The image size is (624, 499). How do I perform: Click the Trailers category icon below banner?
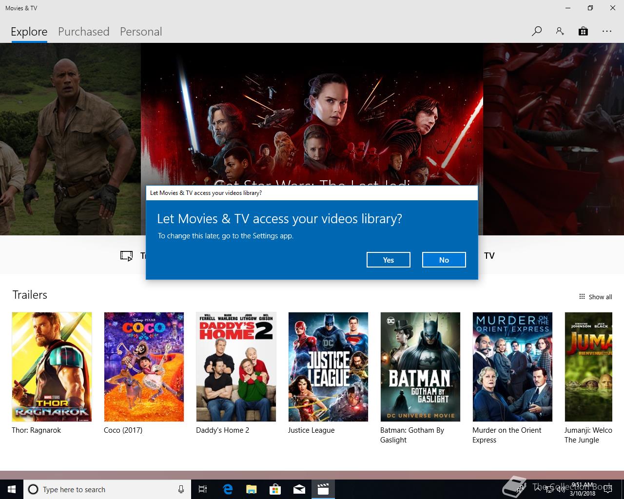[x=126, y=256]
